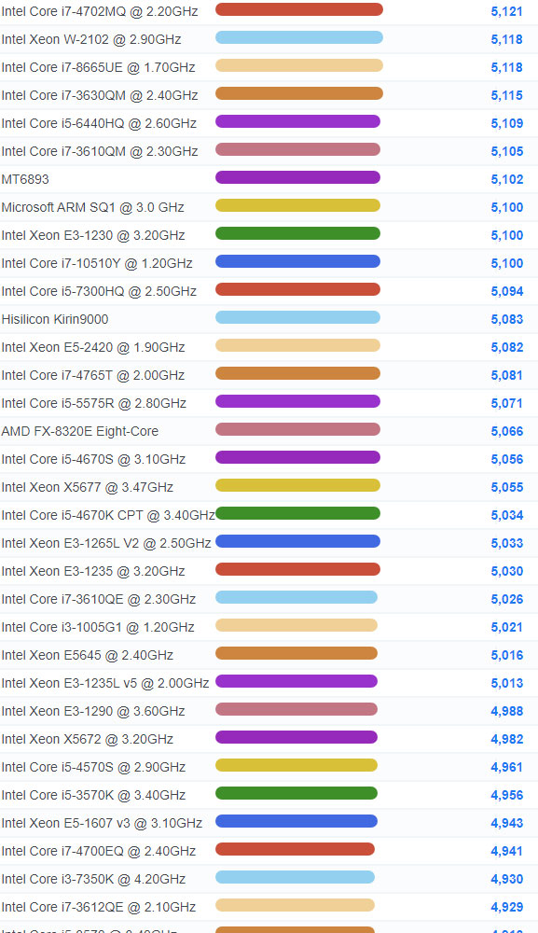The width and height of the screenshot is (538, 933).
Task: Click Intel Core i7-3612QE @ 2.10GHz
Action: [x=99, y=906]
